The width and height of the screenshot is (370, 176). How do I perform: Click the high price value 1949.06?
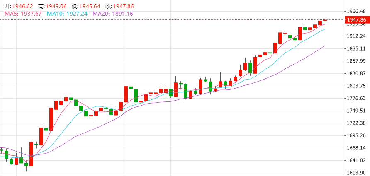(56, 6)
